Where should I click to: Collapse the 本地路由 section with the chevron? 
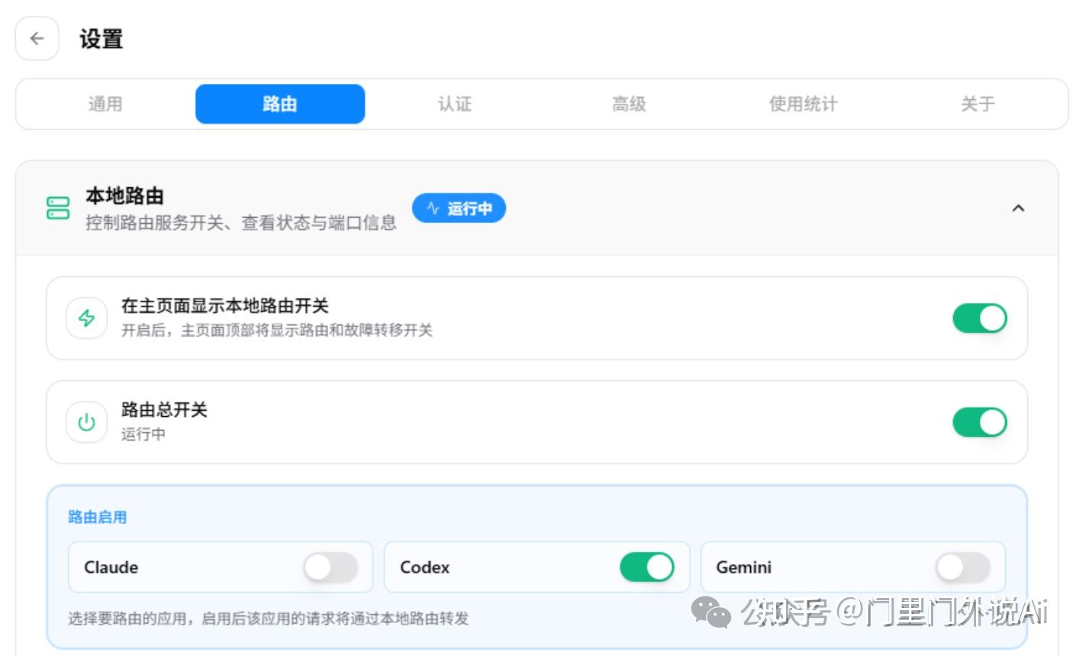pyautogui.click(x=1018, y=208)
